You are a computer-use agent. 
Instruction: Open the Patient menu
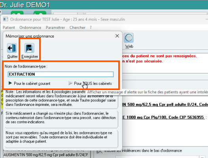coord(9,28)
